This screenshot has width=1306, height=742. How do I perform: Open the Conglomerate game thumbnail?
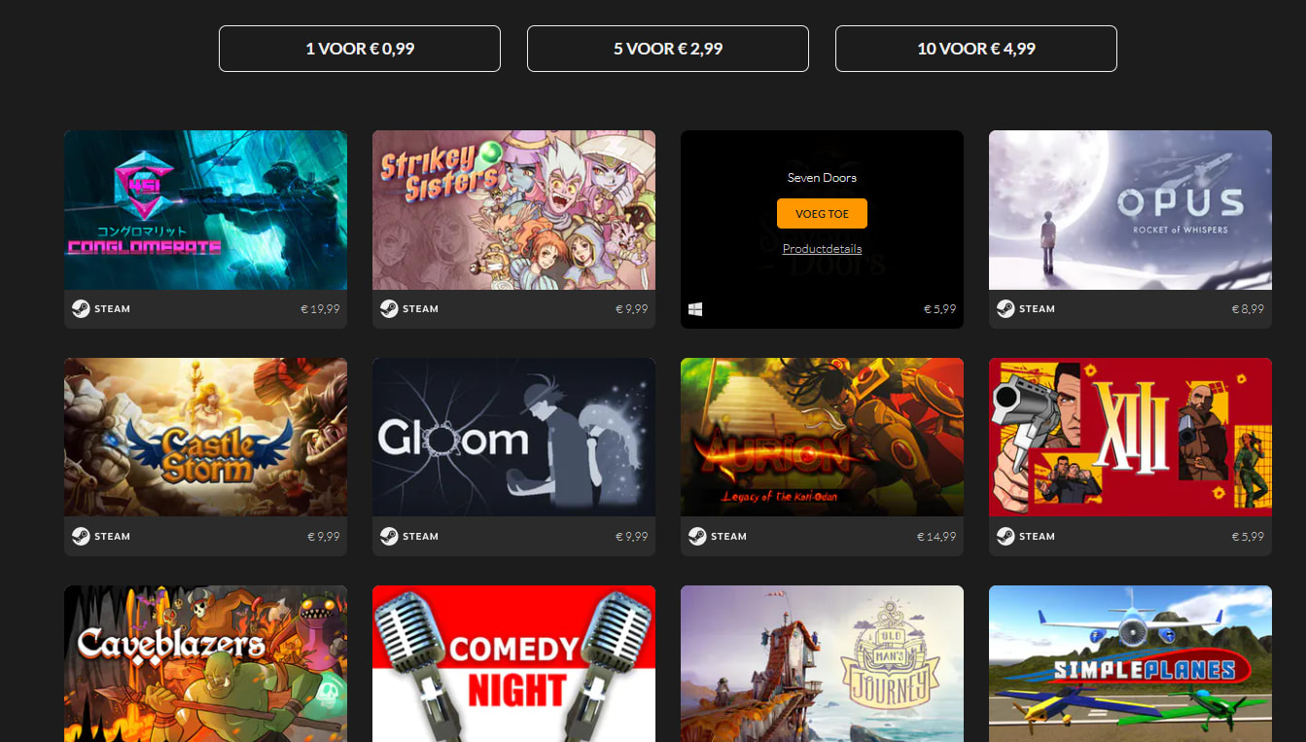(205, 210)
